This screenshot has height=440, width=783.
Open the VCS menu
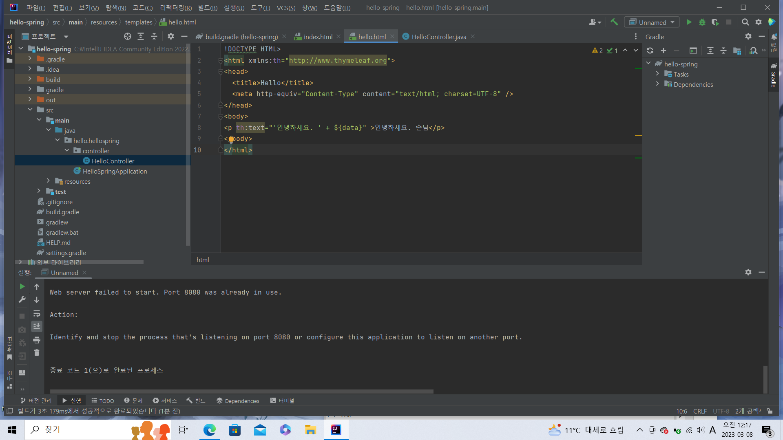point(286,8)
